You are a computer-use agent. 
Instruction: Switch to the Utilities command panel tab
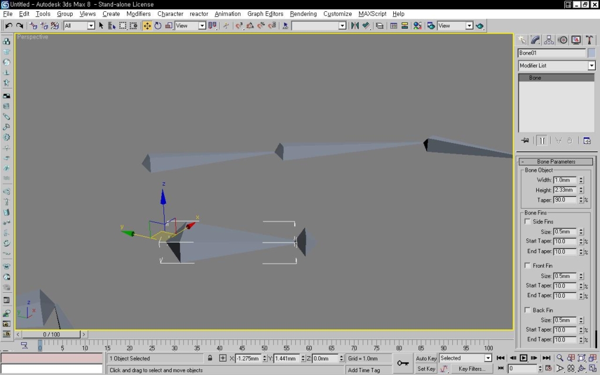pyautogui.click(x=589, y=40)
